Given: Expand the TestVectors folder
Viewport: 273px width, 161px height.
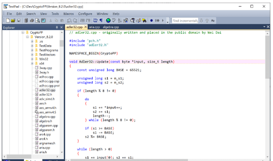Looking at the screenshot, I should (x=32, y=55).
